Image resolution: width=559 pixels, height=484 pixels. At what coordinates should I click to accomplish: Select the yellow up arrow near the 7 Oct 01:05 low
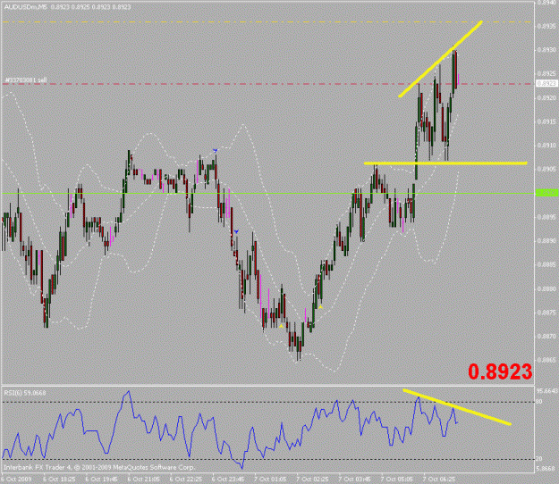point(281,326)
